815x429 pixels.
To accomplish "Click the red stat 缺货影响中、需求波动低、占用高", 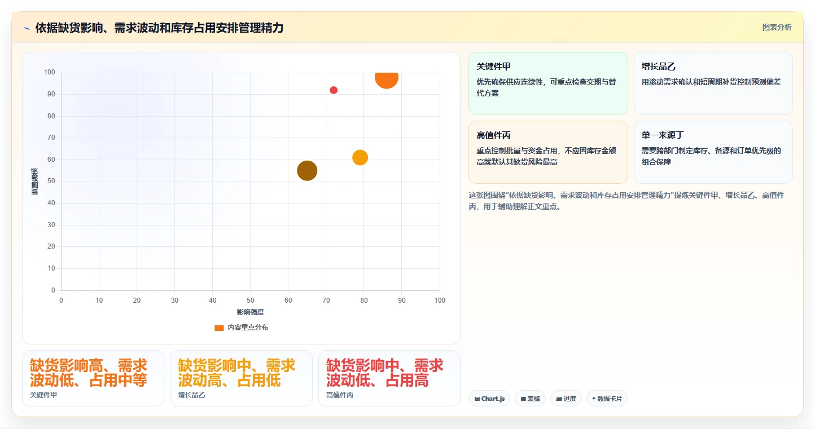I will point(385,373).
